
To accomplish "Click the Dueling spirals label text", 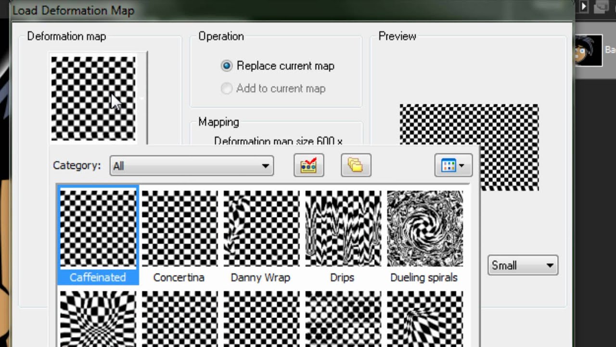I will 424,278.
